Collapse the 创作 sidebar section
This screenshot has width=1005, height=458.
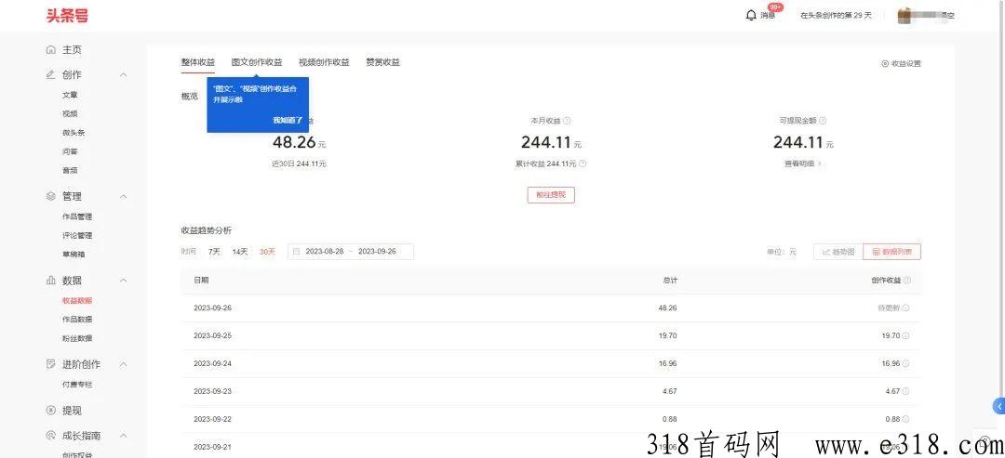click(124, 74)
